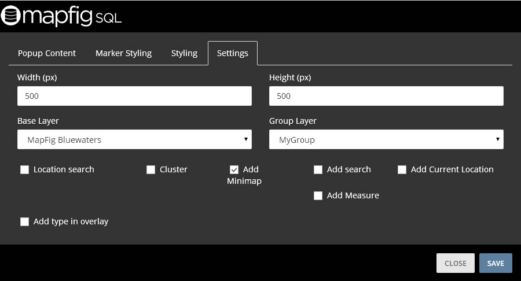Focus the Height (px) input field

[x=386, y=96]
